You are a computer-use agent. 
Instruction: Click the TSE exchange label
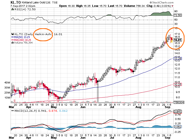55,2
